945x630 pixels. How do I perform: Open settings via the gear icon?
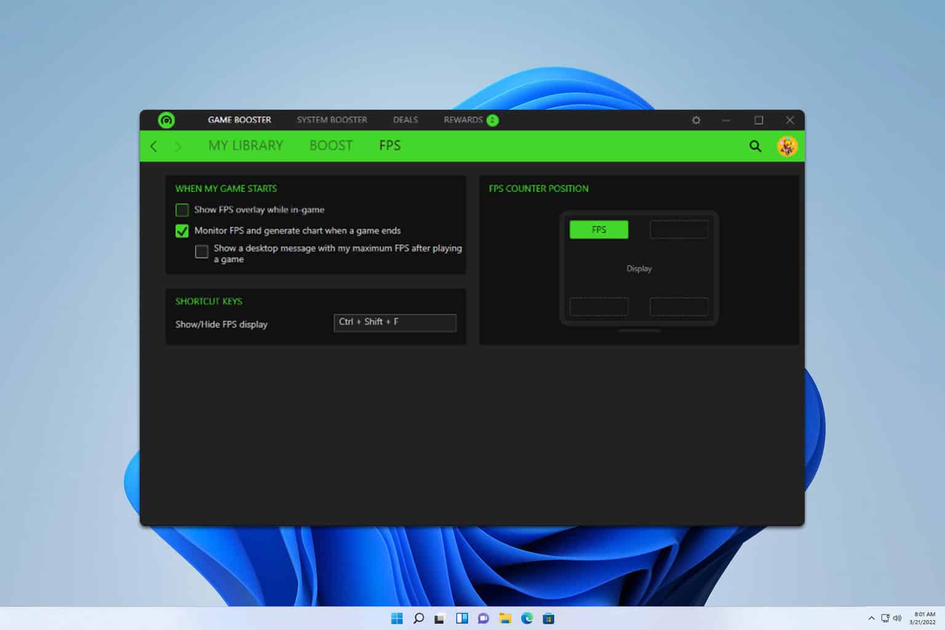(696, 120)
